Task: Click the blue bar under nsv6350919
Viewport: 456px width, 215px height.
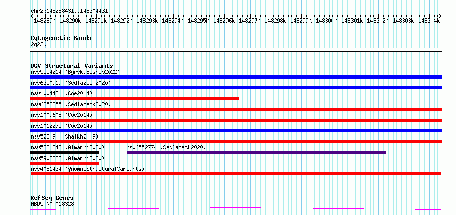Action: click(x=236, y=88)
